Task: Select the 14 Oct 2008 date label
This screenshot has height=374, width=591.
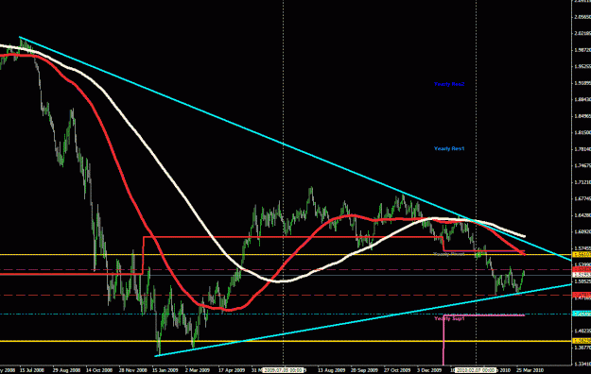Action: coord(98,370)
